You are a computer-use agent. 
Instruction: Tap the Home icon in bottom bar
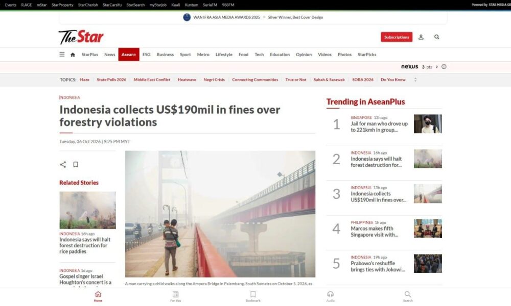click(98, 296)
